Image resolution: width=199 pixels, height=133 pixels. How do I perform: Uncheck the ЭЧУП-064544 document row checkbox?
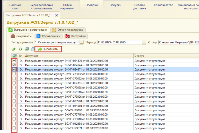coord(14,65)
